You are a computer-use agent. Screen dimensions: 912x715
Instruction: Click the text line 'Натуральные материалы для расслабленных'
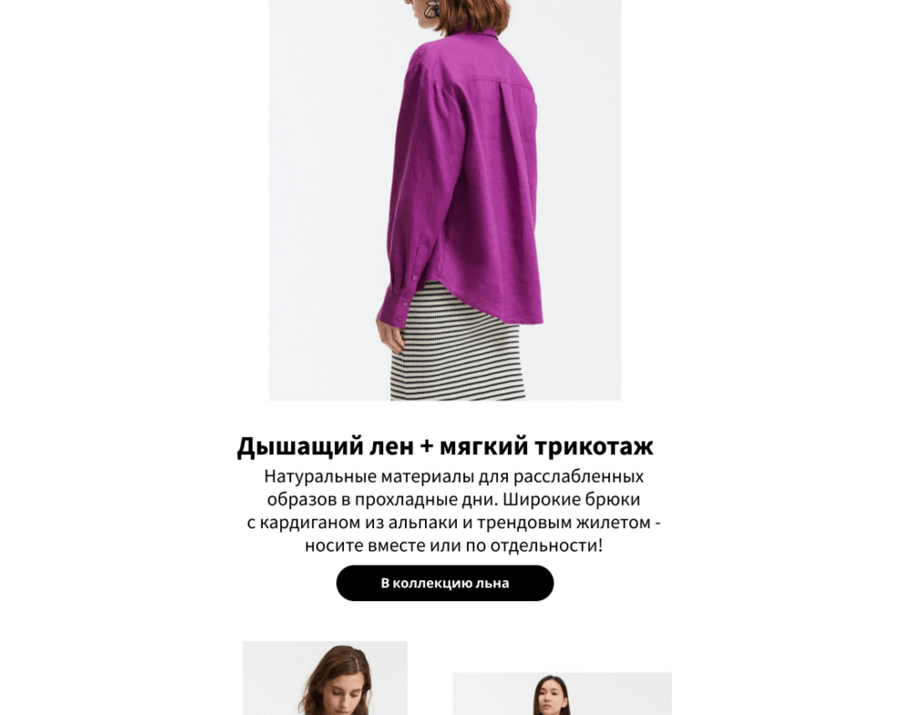click(453, 476)
